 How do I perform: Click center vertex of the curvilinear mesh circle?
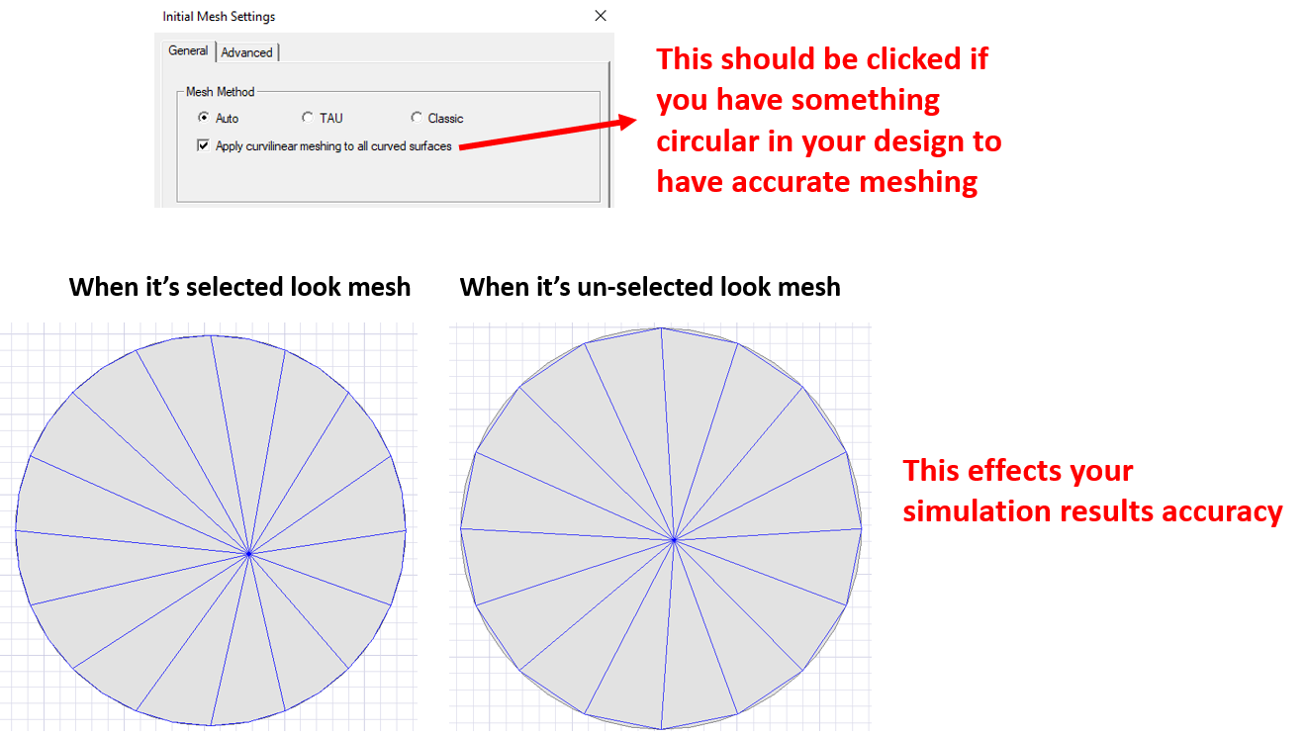tap(249, 552)
